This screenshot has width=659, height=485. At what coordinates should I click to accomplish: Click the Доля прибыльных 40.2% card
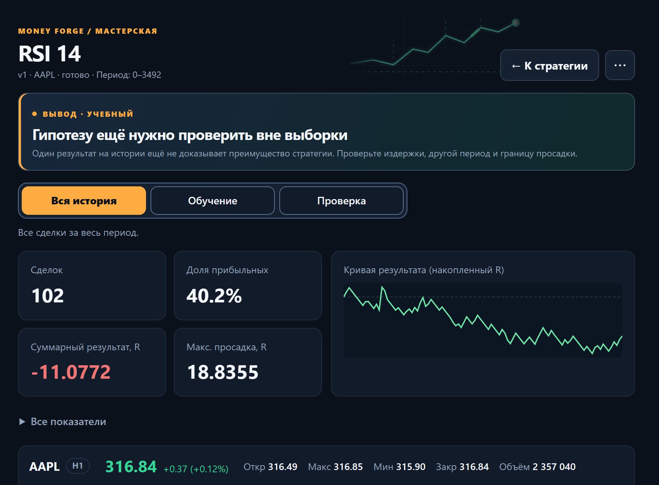pyautogui.click(x=248, y=286)
